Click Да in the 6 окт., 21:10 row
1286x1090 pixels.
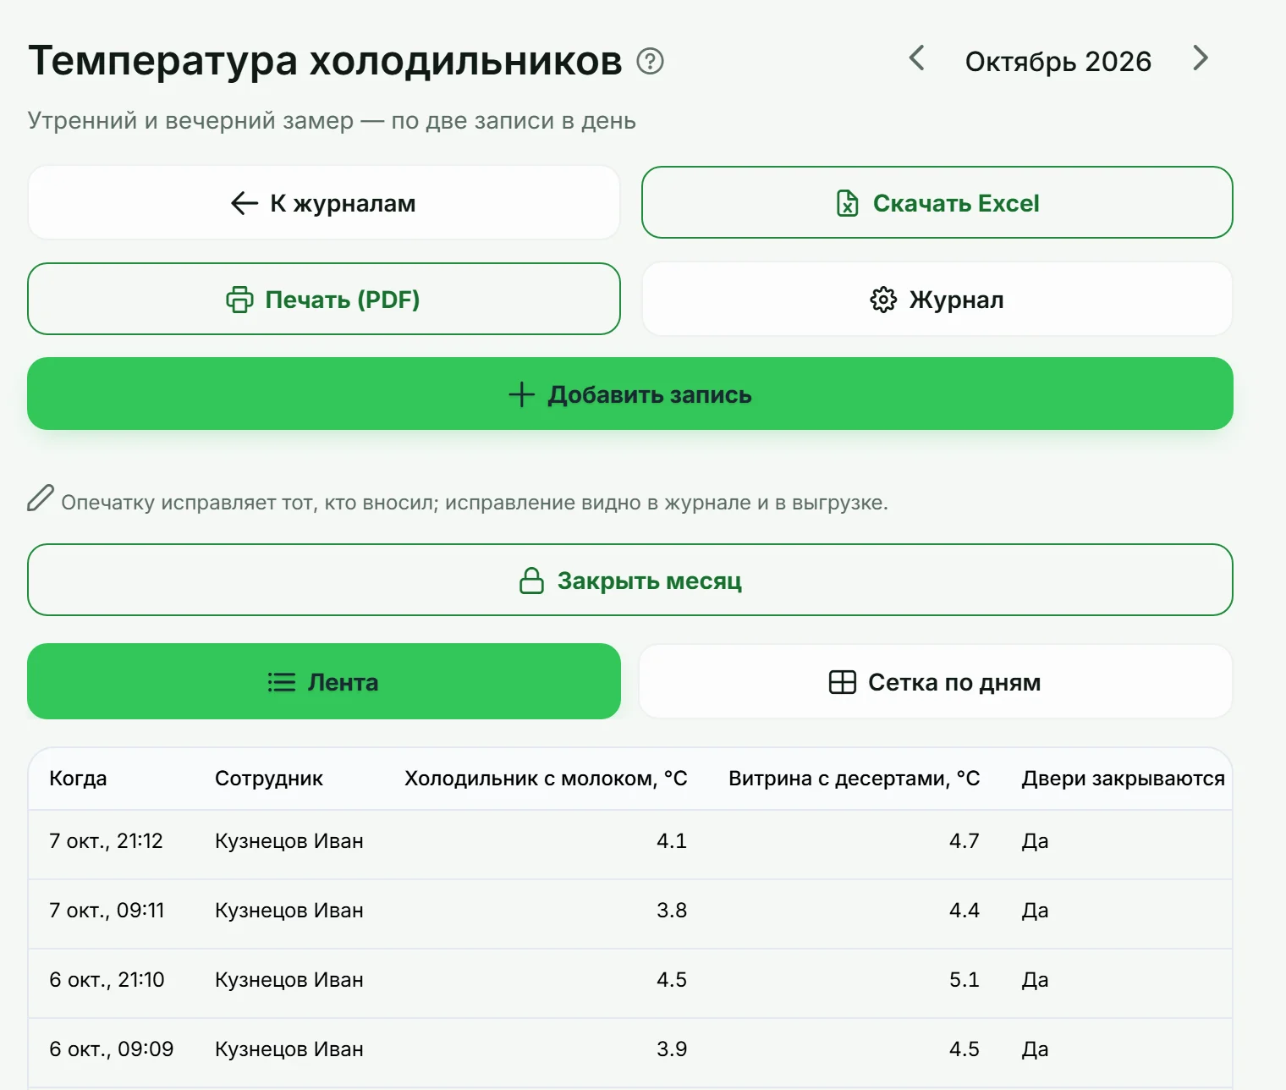pos(1035,980)
